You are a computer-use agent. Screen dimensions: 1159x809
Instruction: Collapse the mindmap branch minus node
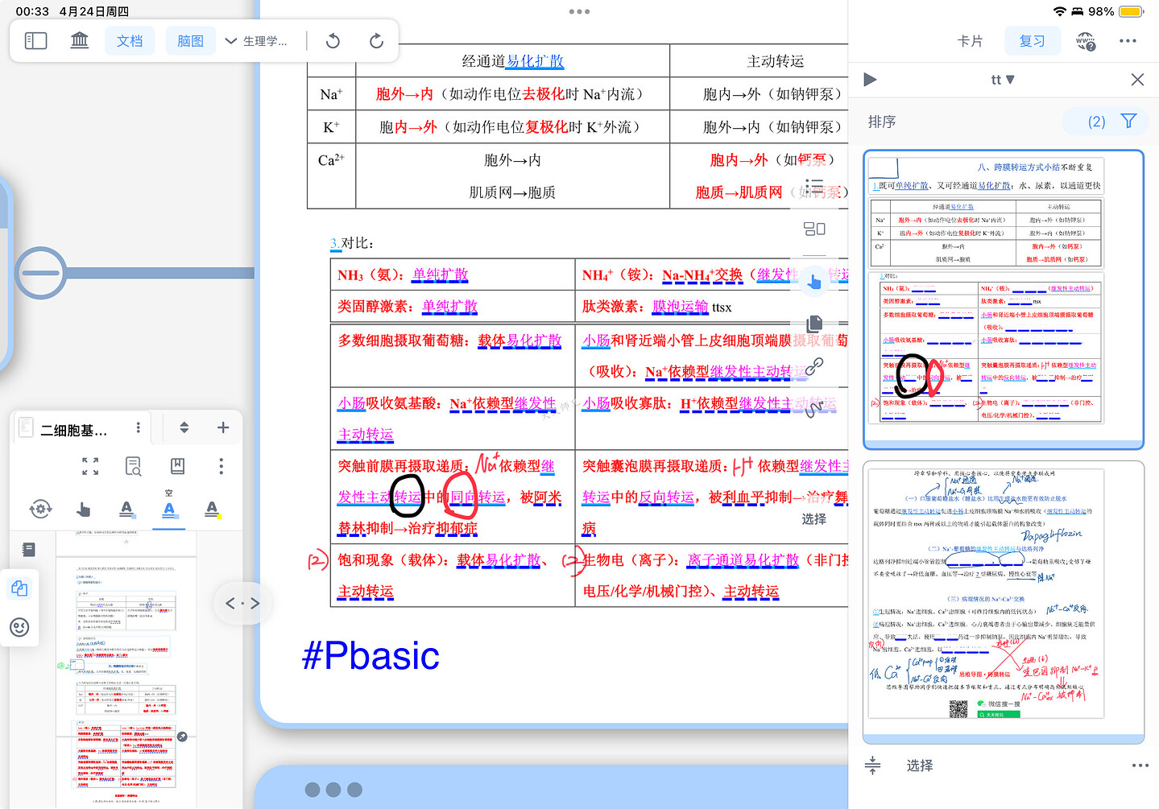40,272
